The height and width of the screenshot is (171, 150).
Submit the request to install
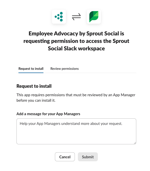88,157
